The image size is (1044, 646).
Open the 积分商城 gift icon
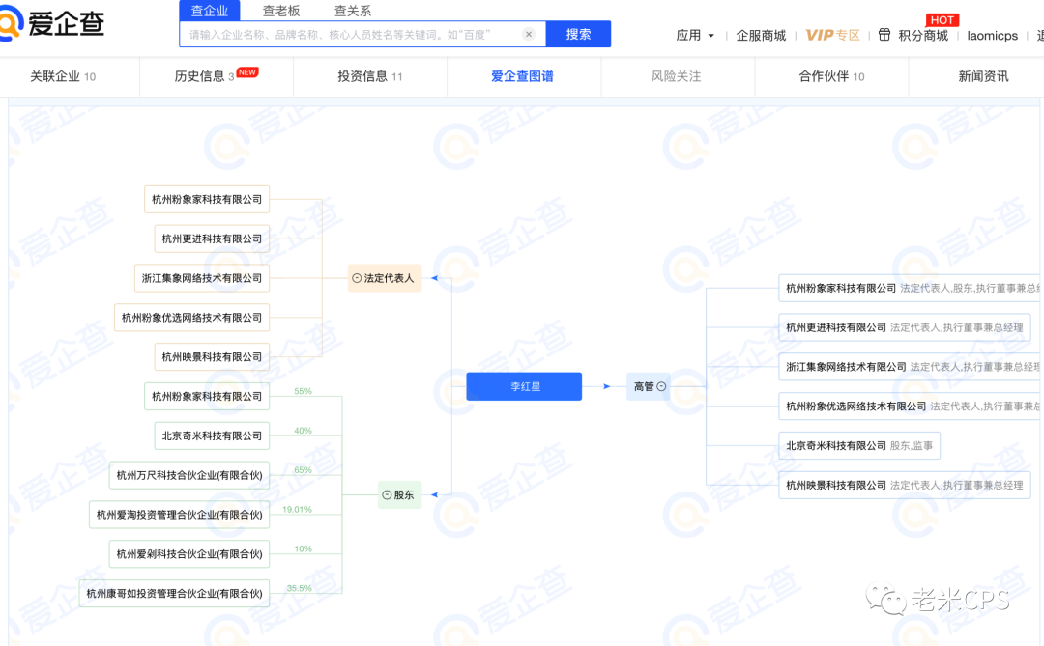884,35
